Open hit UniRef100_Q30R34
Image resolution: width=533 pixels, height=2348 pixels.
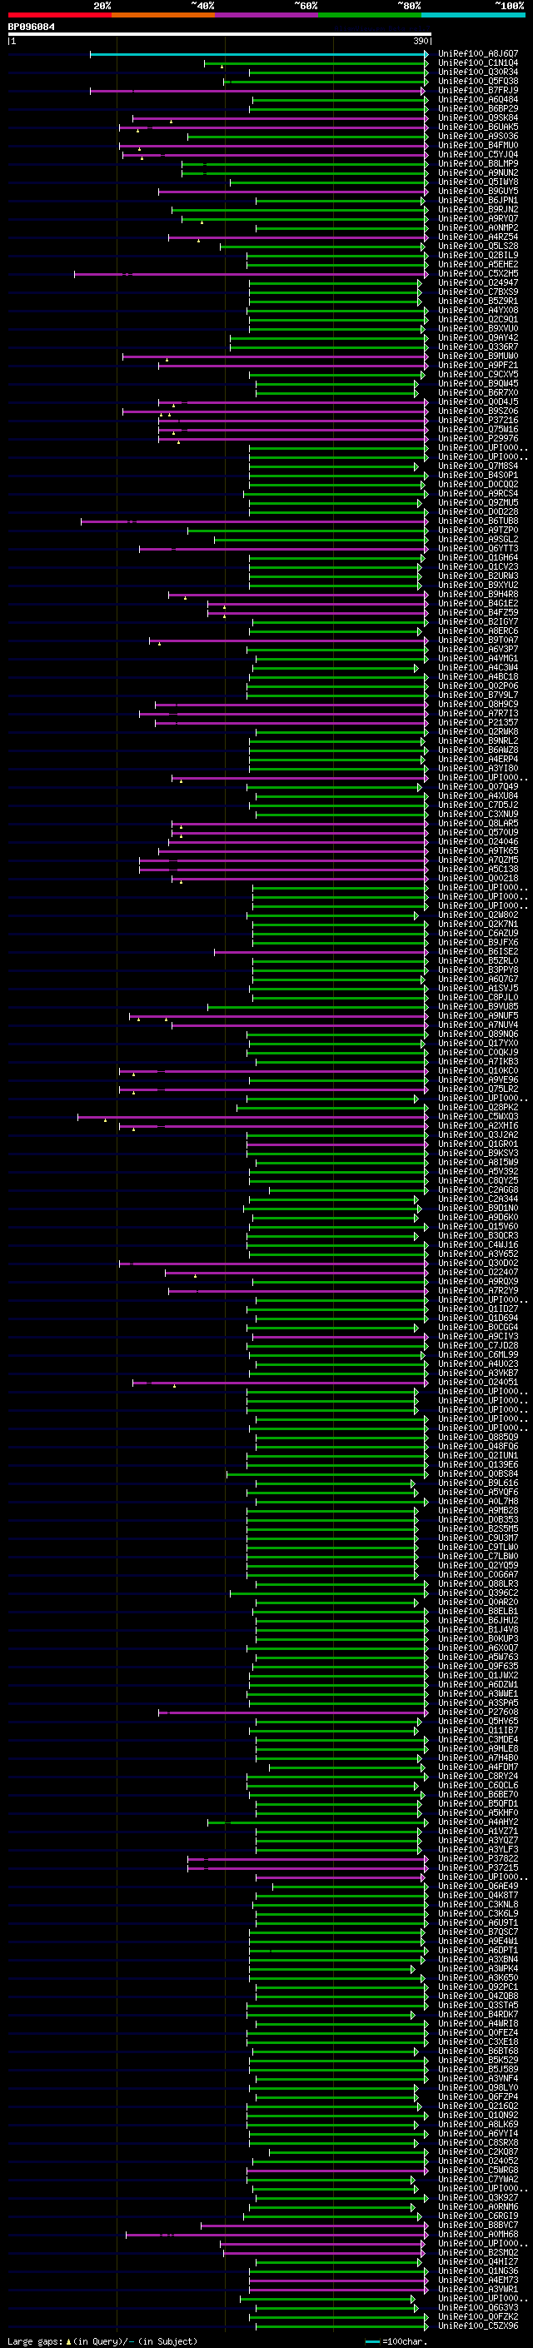click(x=478, y=72)
